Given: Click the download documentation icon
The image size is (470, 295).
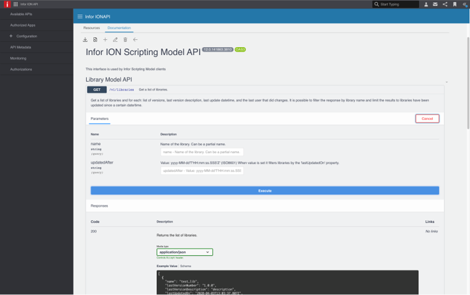Looking at the screenshot, I should pos(85,40).
